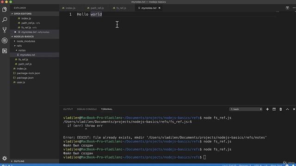Image resolution: width=296 pixels, height=166 pixels.
Task: Open the OUTPUT panel tab
Action: pos(68,109)
